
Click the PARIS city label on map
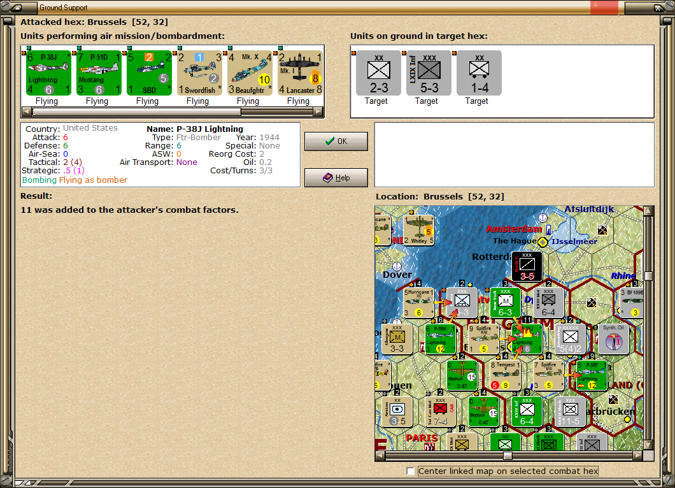[422, 438]
